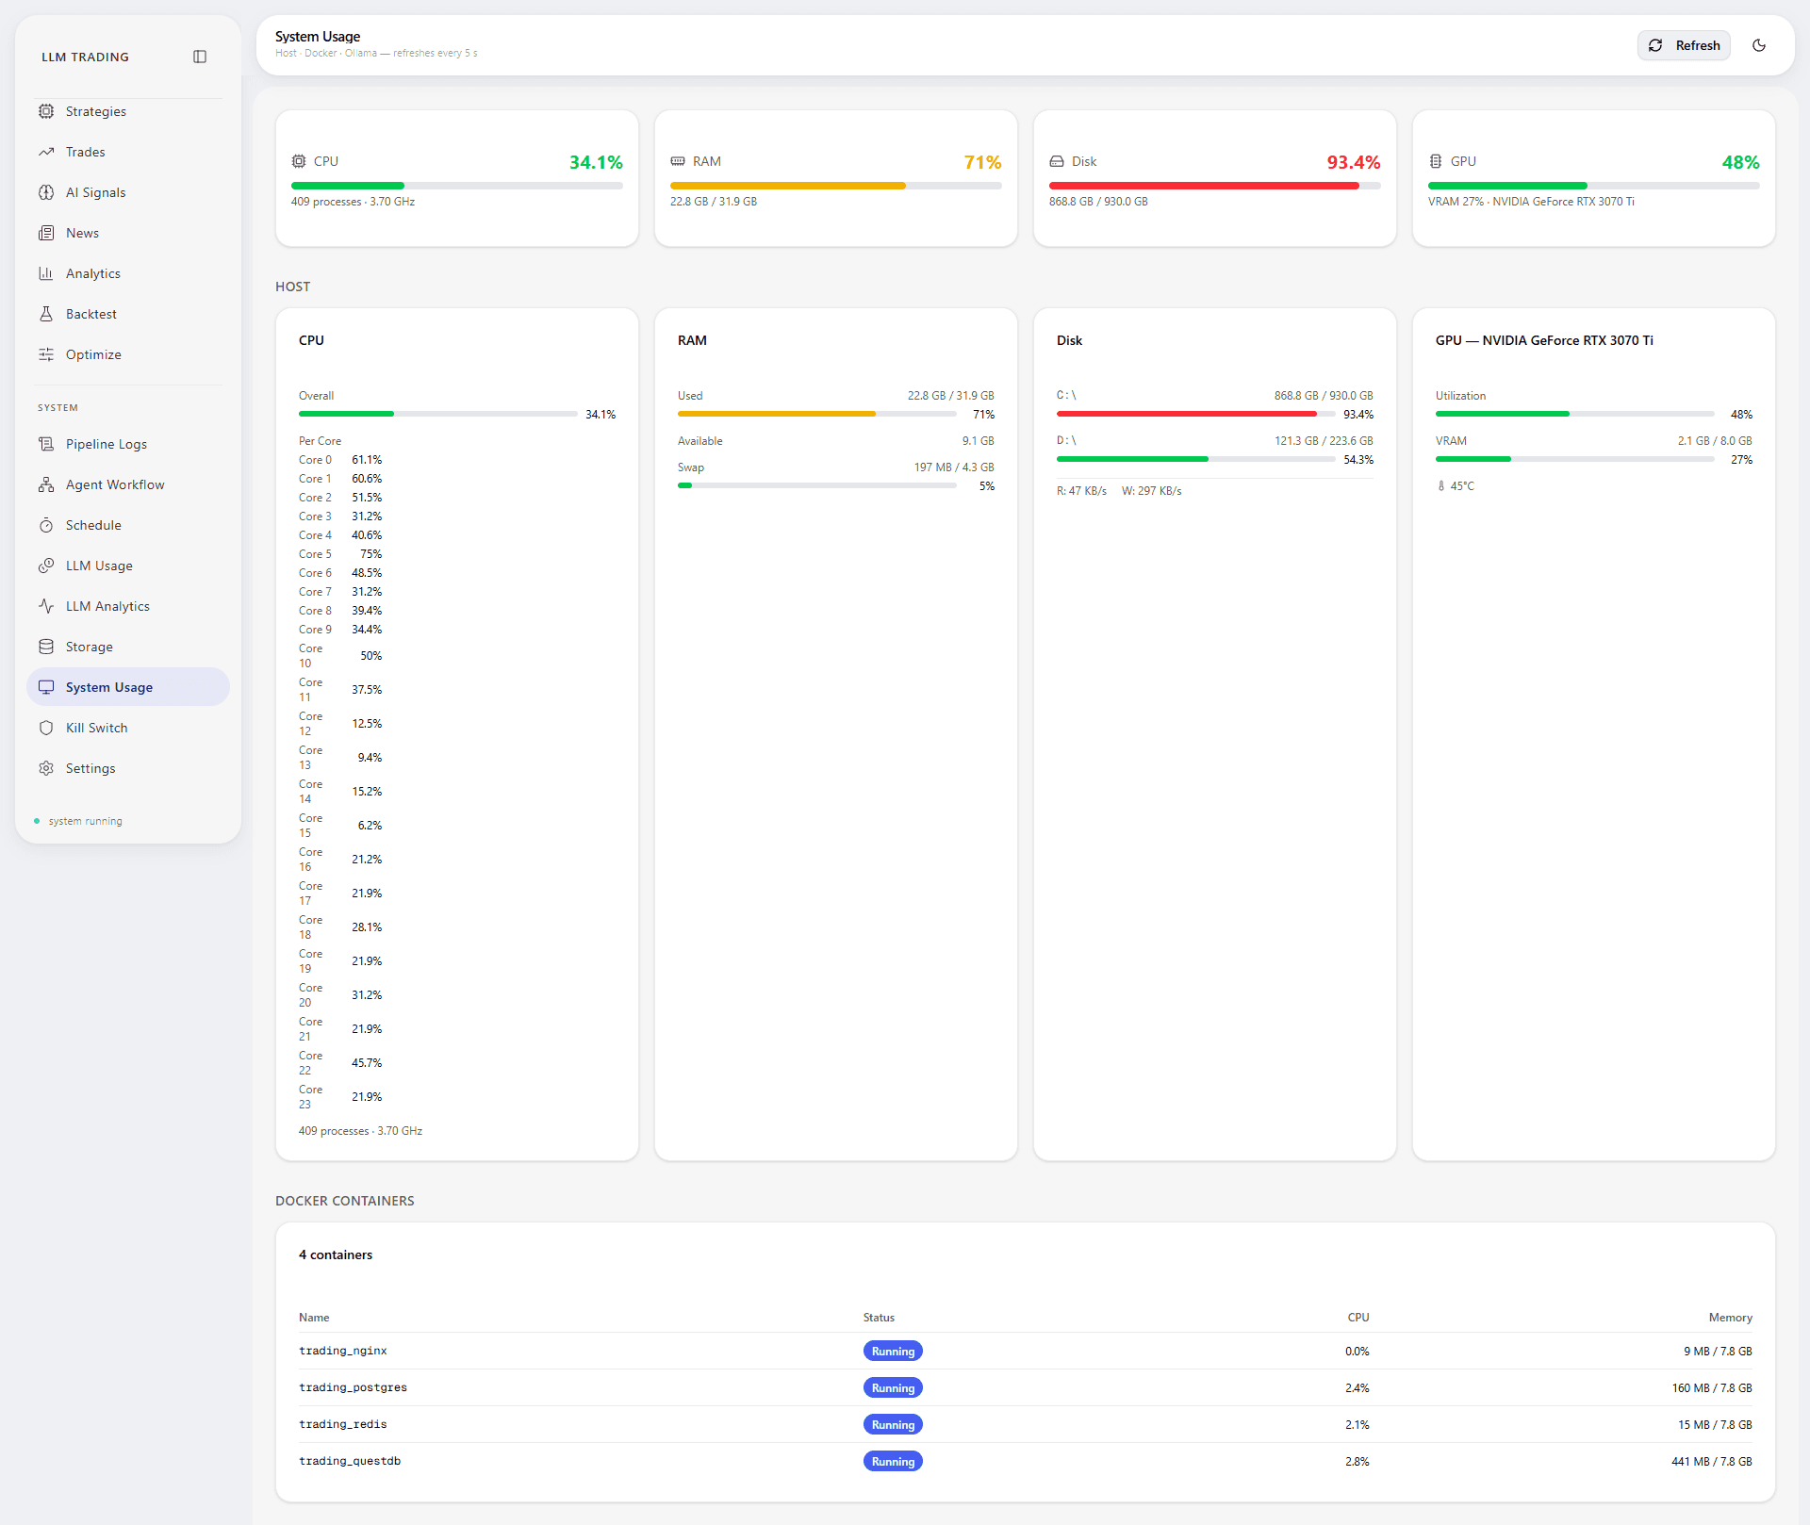Click the 48% GPU summary value

tap(1740, 162)
